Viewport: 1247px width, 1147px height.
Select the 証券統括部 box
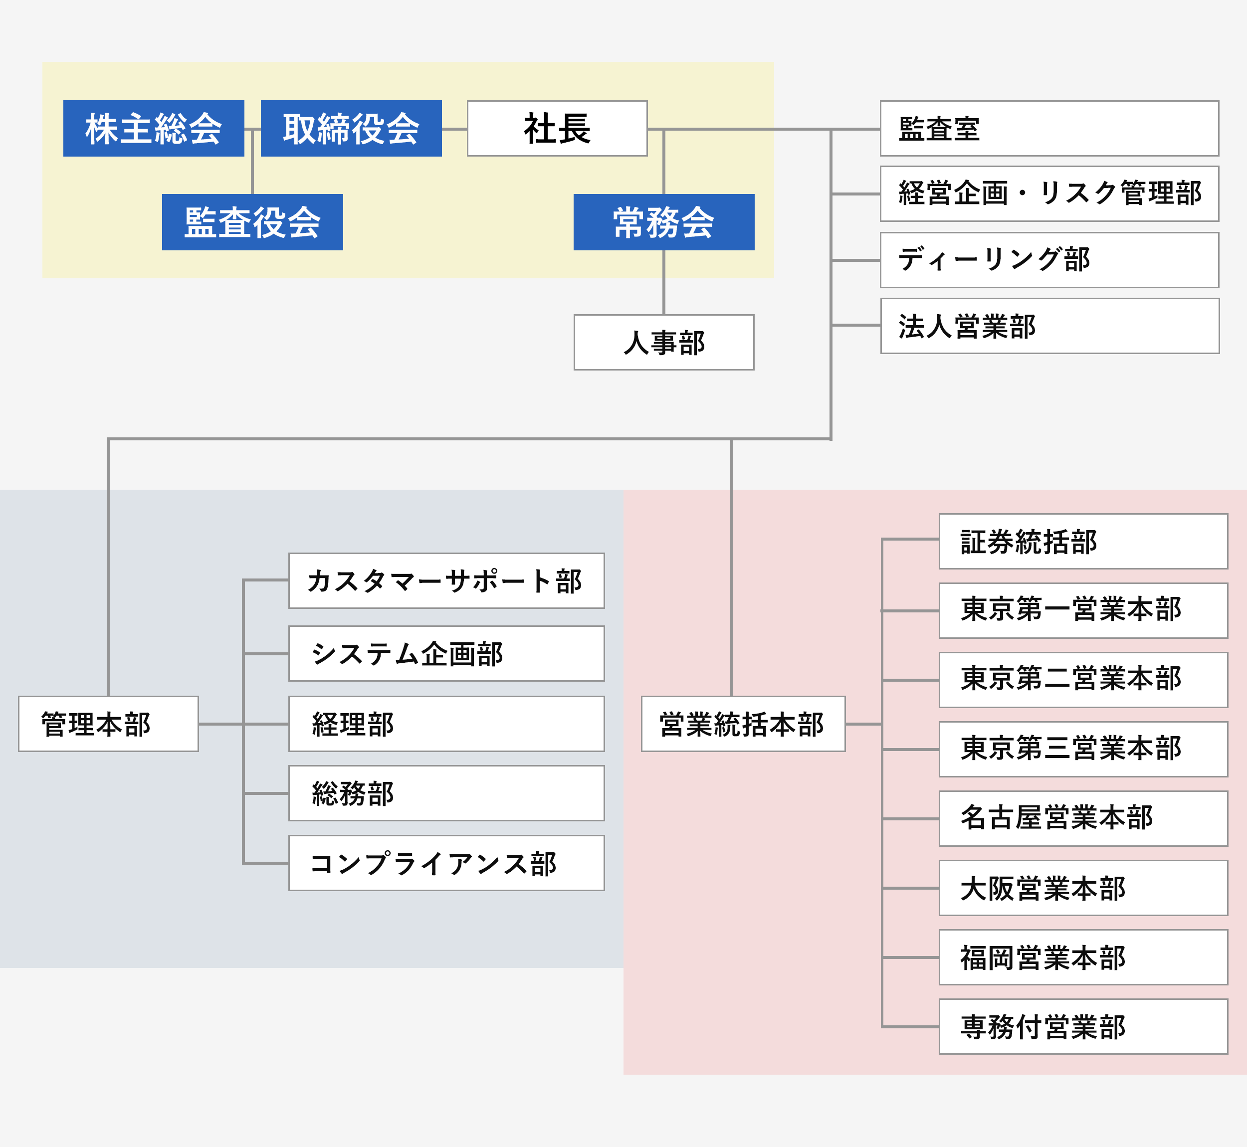click(1082, 541)
